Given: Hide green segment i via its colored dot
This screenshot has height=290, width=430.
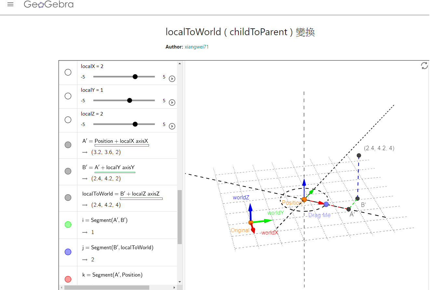Looking at the screenshot, I should [68, 224].
